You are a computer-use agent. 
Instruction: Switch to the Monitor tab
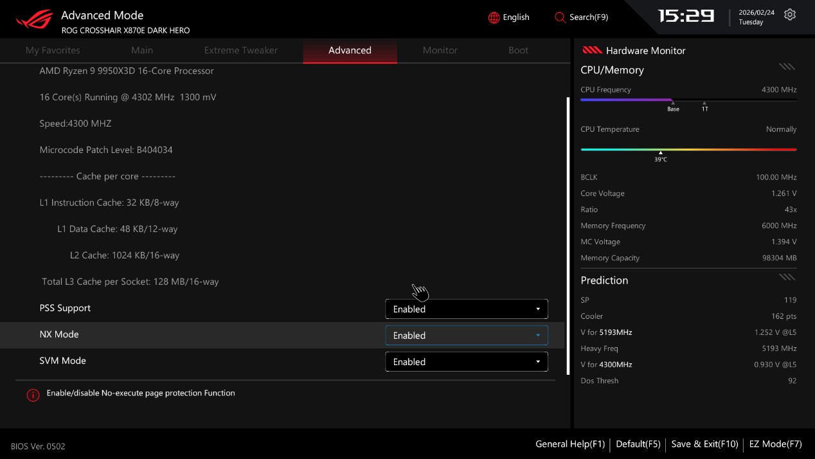pyautogui.click(x=440, y=50)
